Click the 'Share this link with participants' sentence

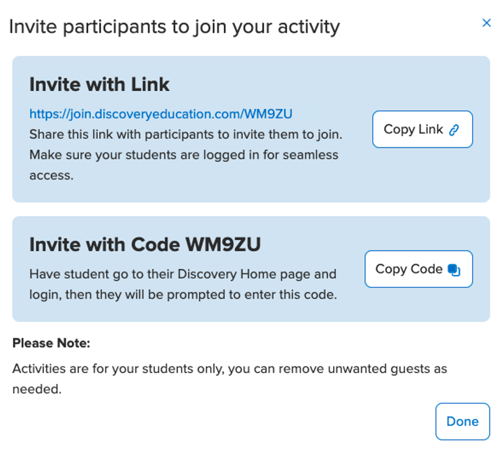[x=185, y=134]
